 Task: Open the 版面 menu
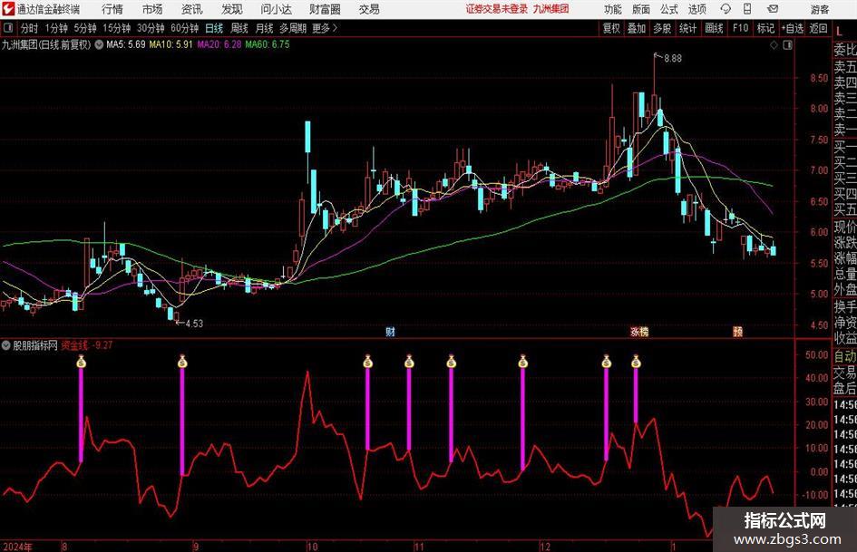[x=641, y=9]
